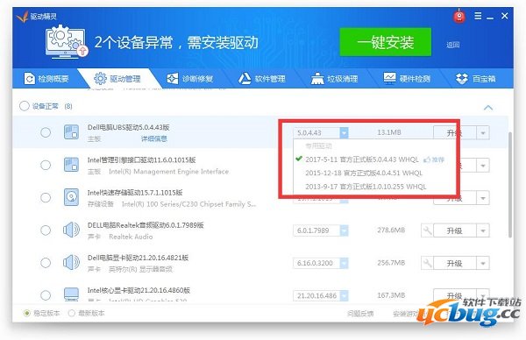The height and width of the screenshot is (340, 526).
Task: Click the computer gear upgrade icon
Action: coord(66,42)
